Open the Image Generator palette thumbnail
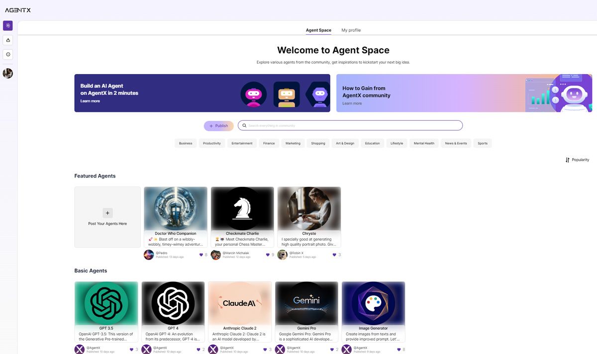Viewport: 597px width, 354px height. (x=373, y=303)
